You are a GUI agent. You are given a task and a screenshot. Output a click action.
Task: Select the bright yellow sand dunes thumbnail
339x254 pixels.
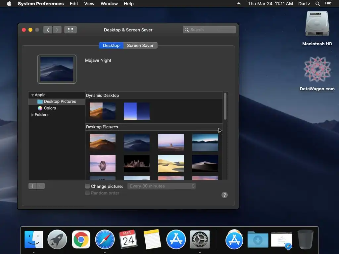[171, 163]
